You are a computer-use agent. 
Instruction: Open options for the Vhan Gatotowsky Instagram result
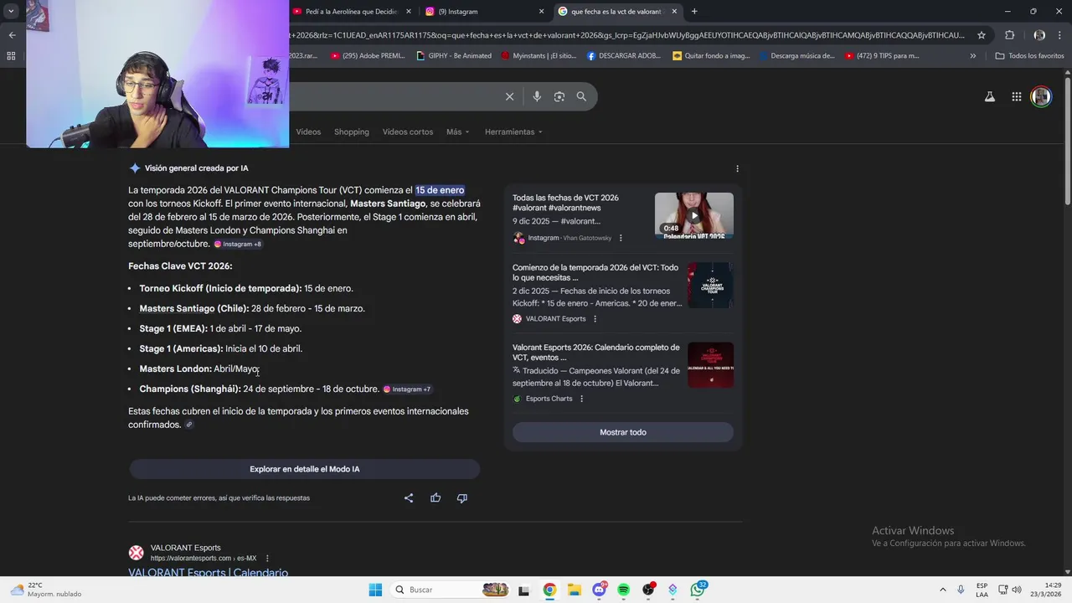[x=621, y=238]
